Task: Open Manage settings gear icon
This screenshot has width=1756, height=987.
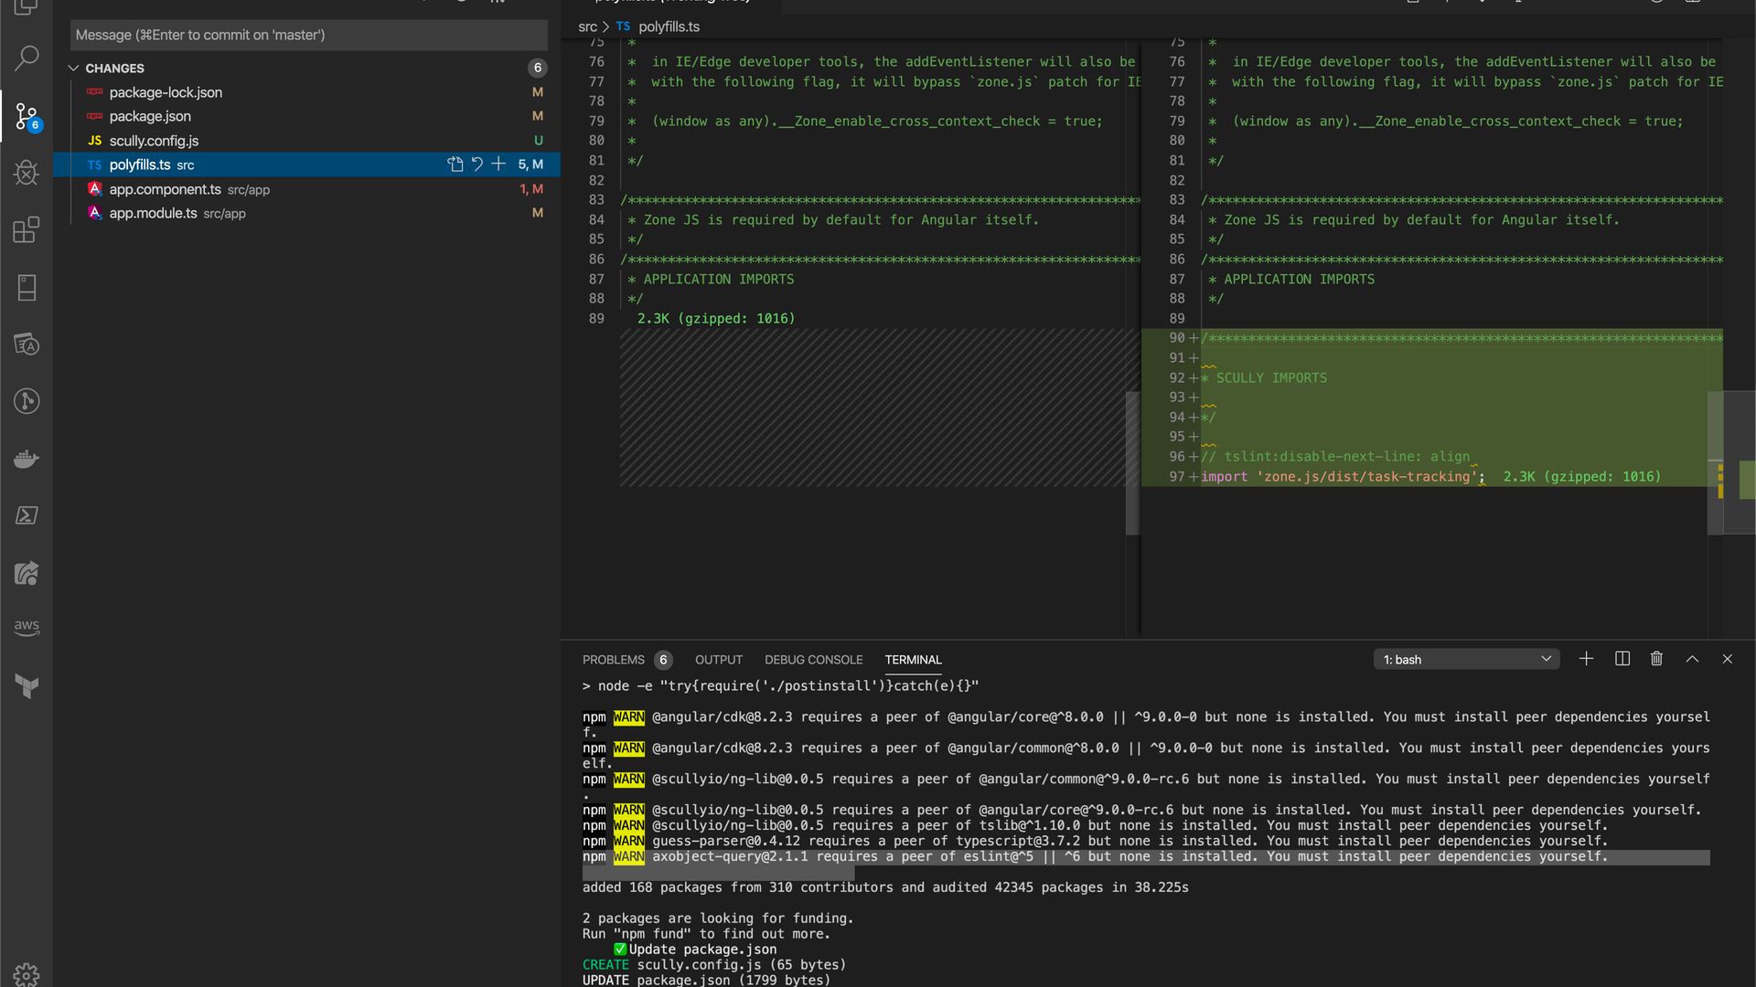Action: click(x=27, y=974)
